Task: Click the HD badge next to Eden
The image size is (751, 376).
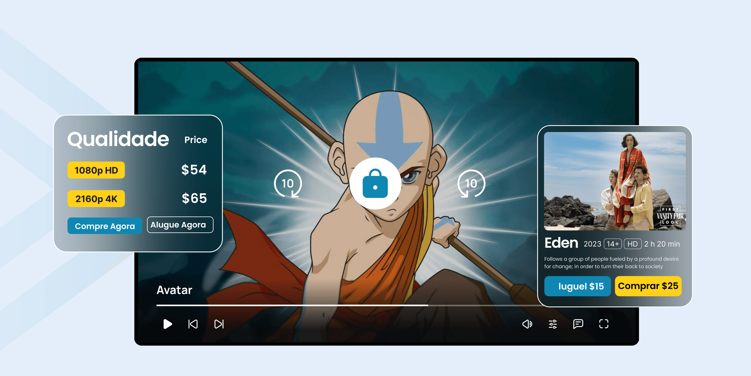Action: pos(632,244)
